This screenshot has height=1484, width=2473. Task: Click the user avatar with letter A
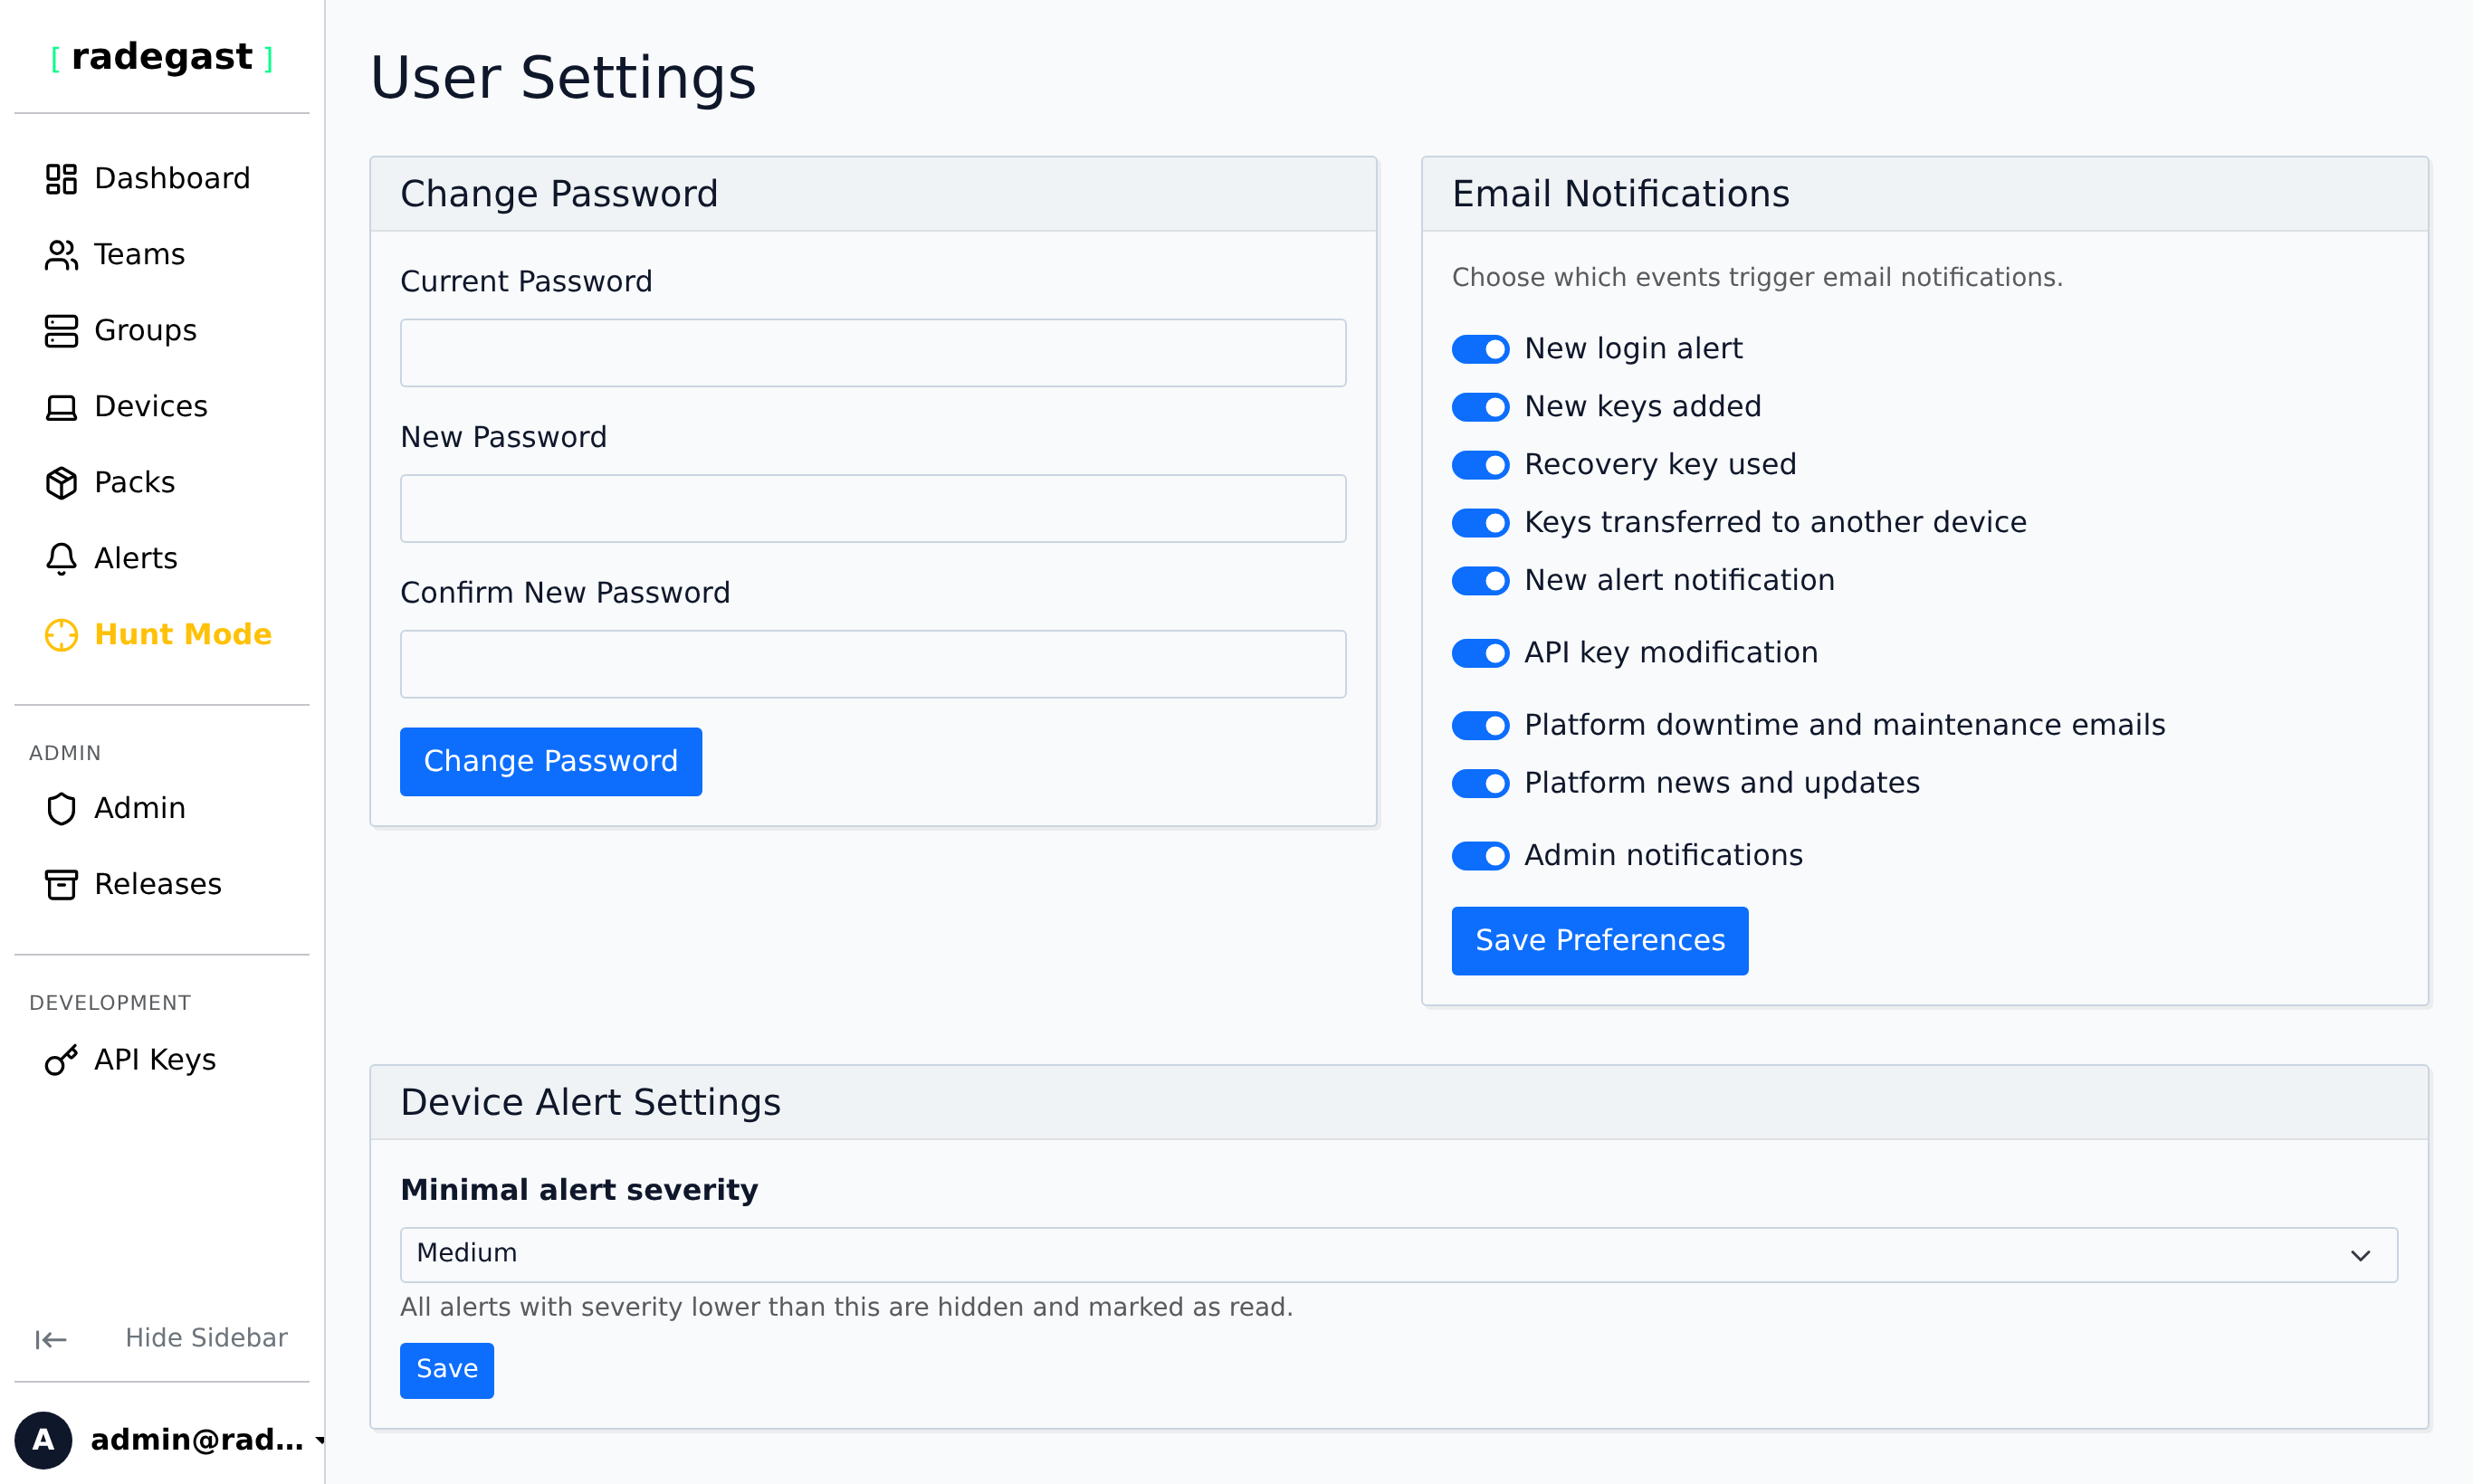[x=43, y=1440]
